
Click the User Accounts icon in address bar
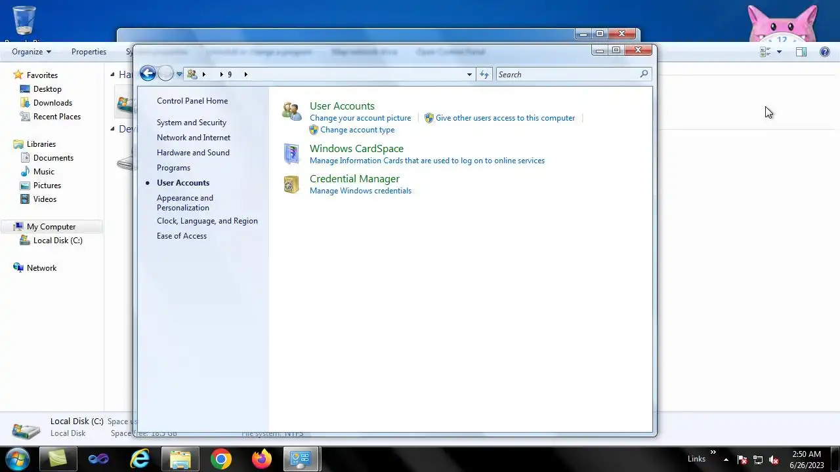click(x=192, y=74)
